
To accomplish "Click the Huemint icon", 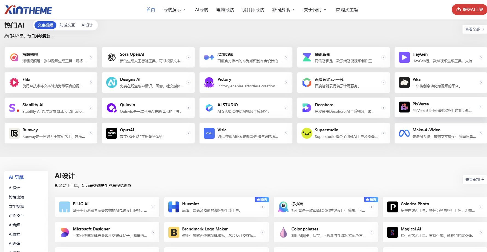I will point(174,207).
